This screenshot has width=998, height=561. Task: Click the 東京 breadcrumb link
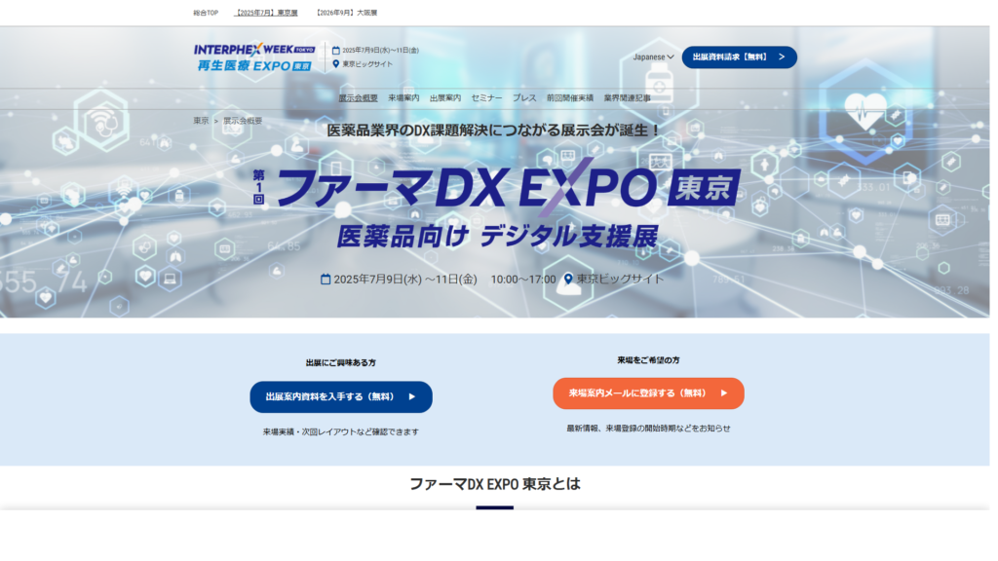(x=201, y=121)
